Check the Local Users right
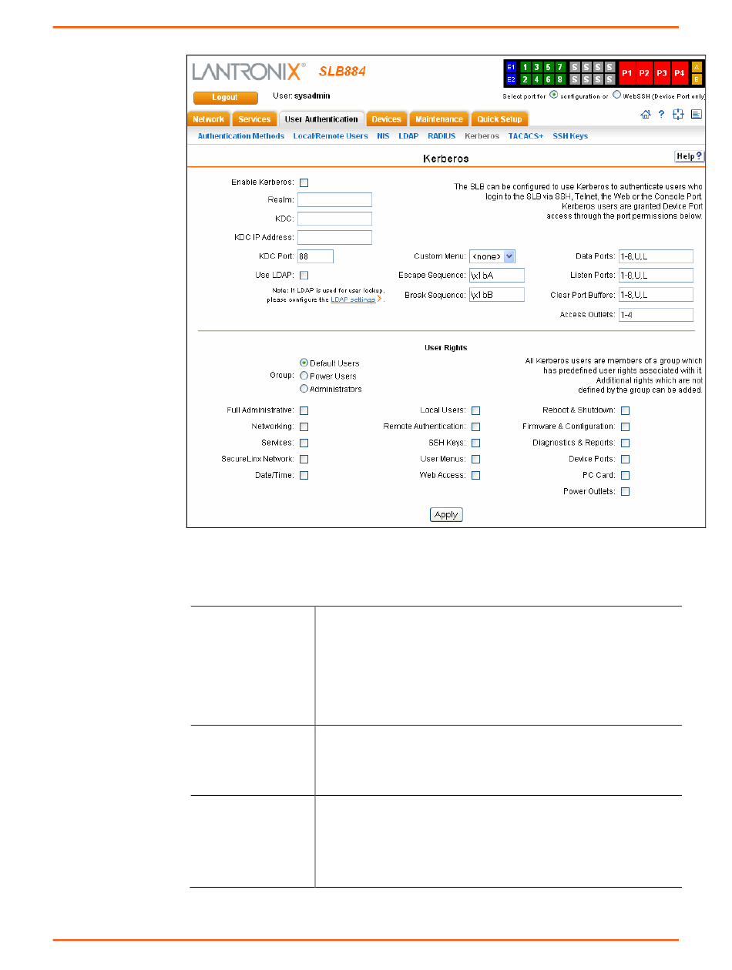Screen dimensions: 732x970 476,410
